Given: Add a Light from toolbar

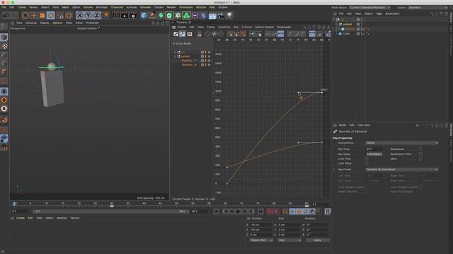Looking at the screenshot, I should (229, 16).
